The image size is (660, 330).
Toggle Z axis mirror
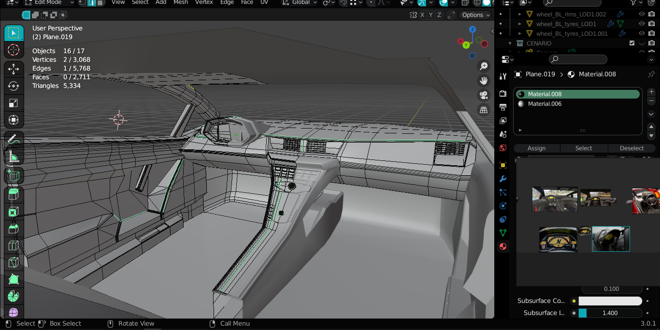(x=439, y=15)
